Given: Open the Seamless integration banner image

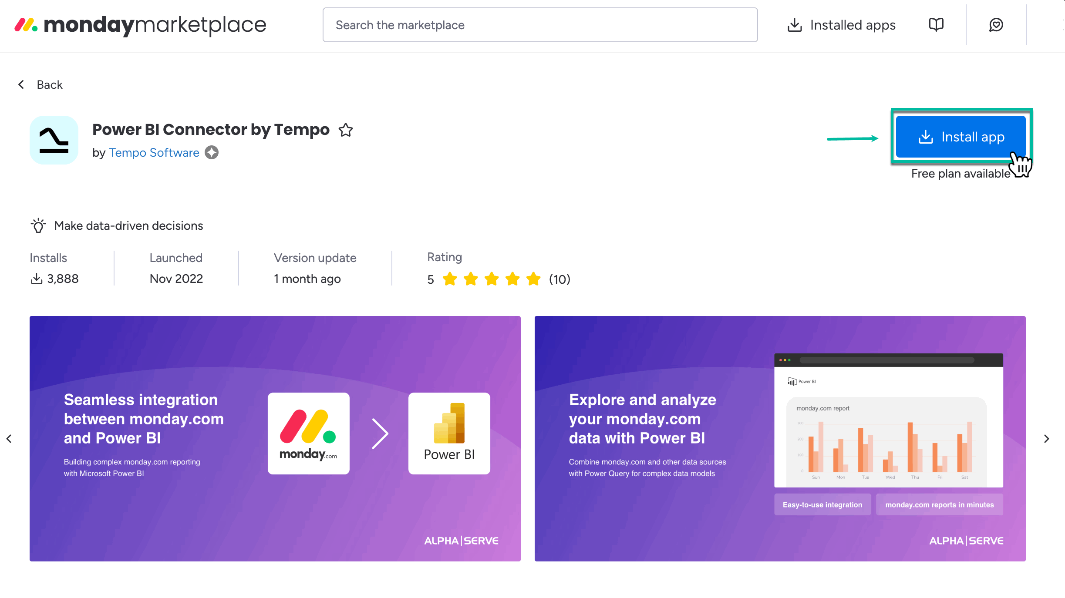Looking at the screenshot, I should pyautogui.click(x=275, y=439).
